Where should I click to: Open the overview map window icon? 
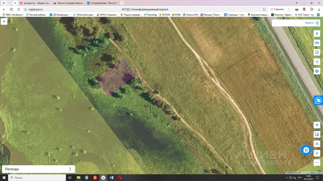tap(317, 134)
